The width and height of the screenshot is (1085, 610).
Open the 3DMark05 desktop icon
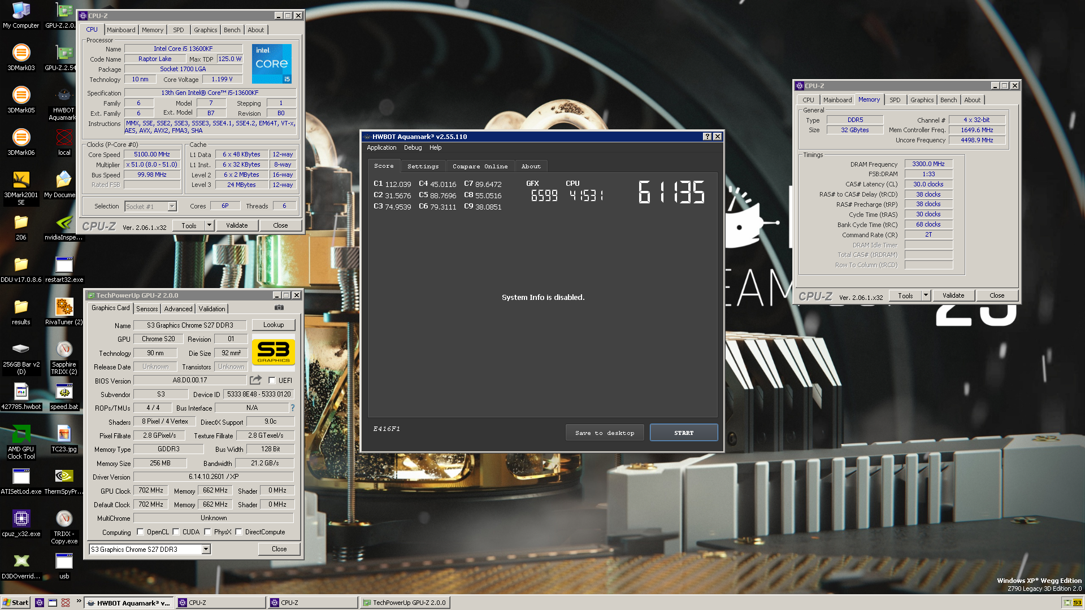click(21, 99)
